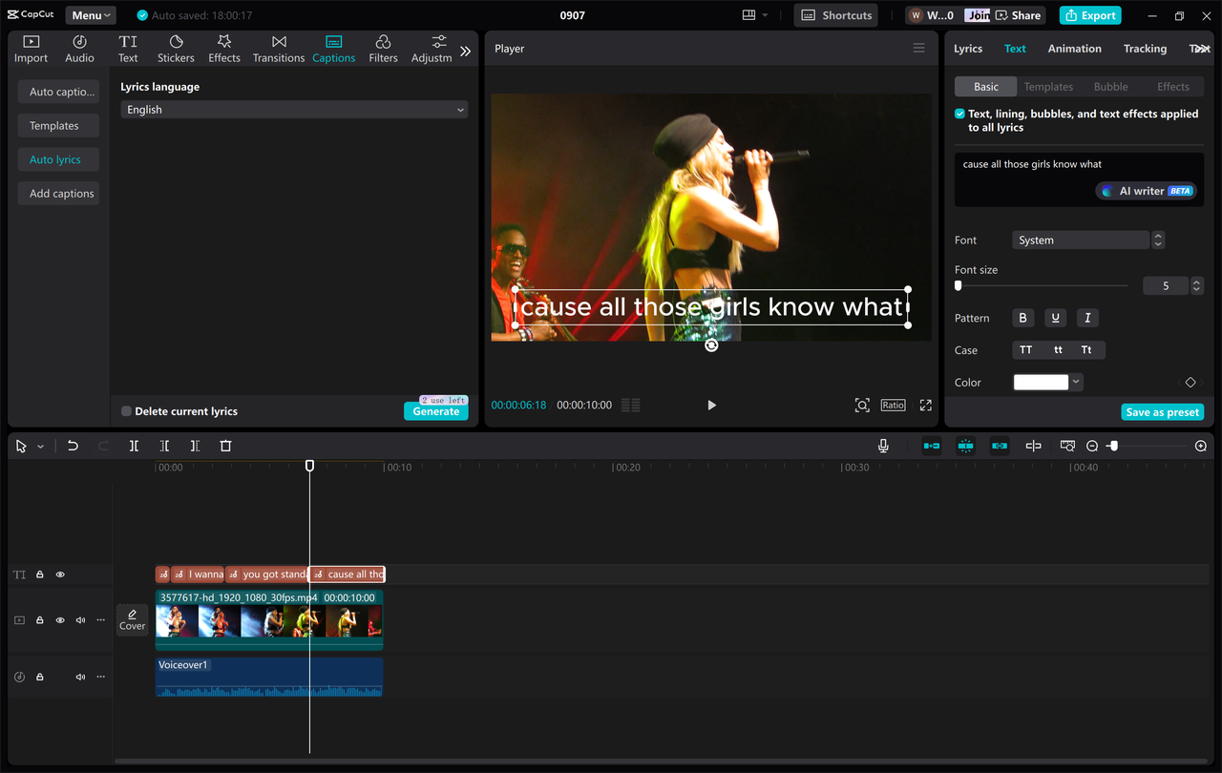Toggle preview axis icon
Viewport: 1222px width, 773px height.
click(x=1033, y=446)
